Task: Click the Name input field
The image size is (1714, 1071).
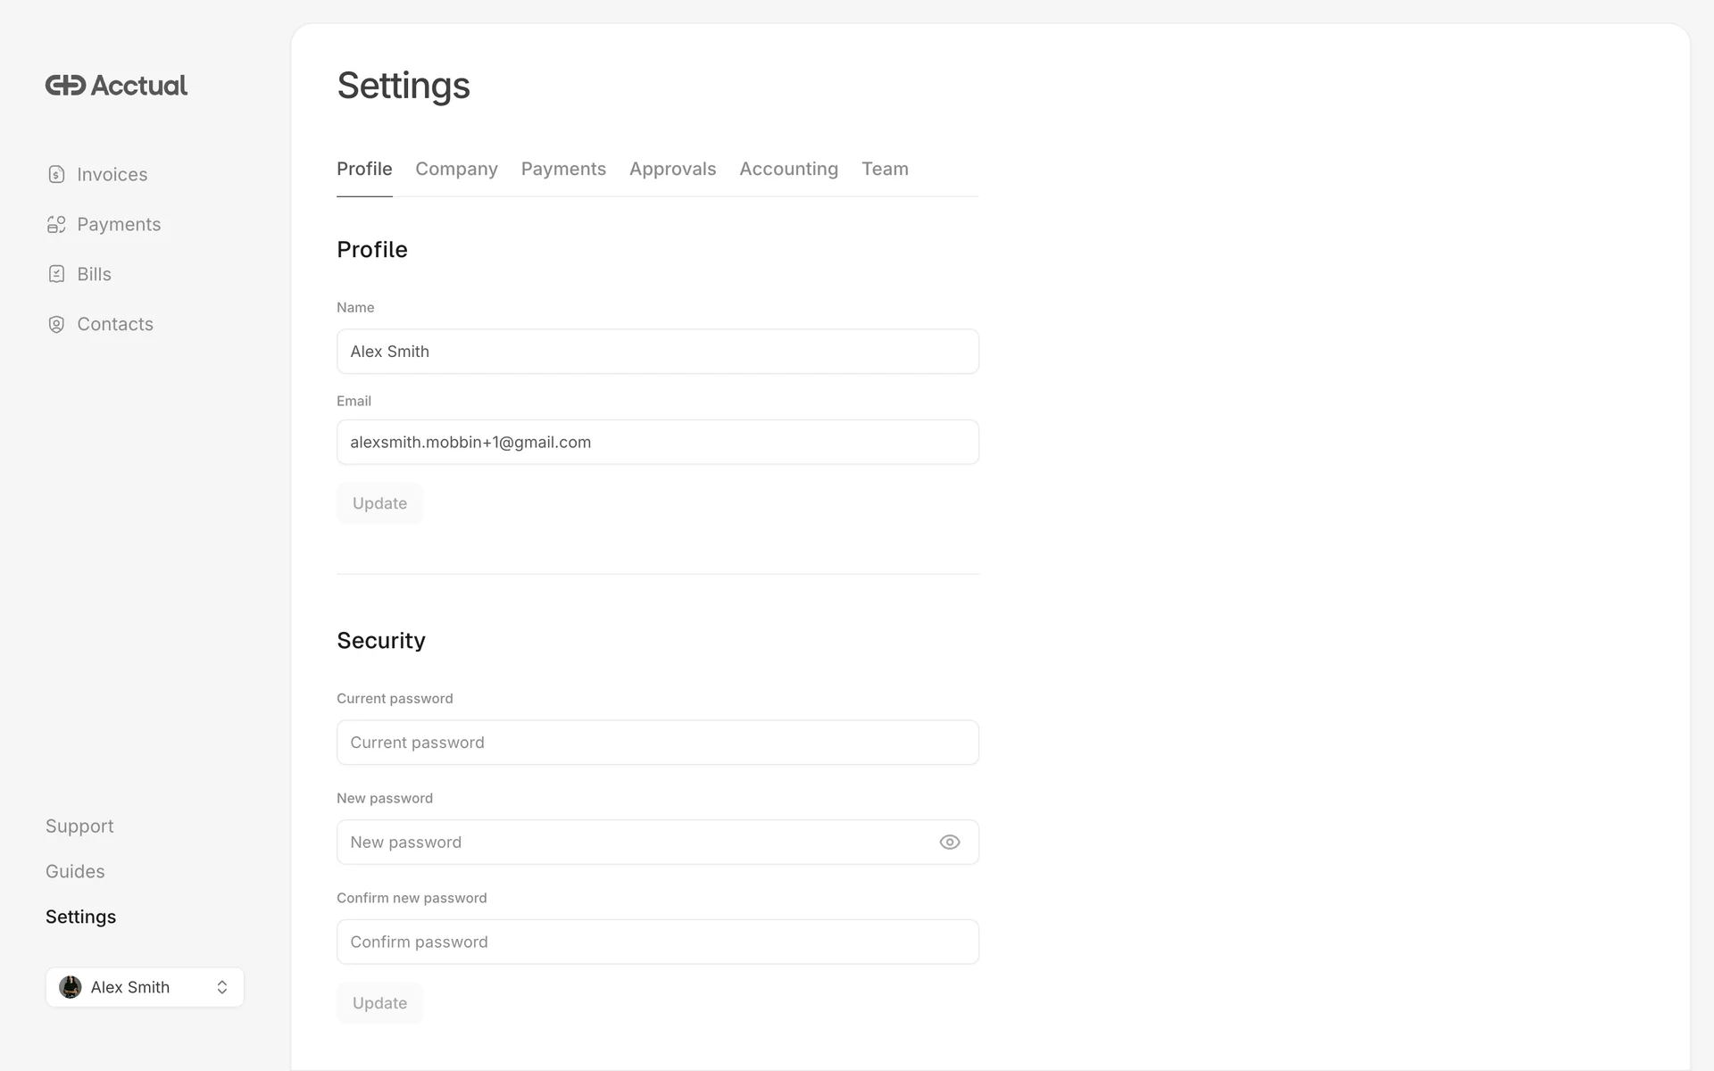Action: point(657,352)
